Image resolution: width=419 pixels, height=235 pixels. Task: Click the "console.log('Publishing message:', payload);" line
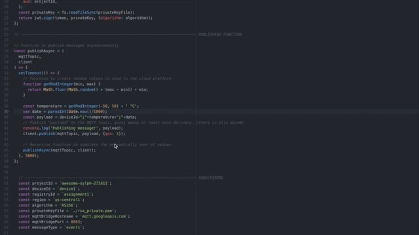(x=73, y=128)
